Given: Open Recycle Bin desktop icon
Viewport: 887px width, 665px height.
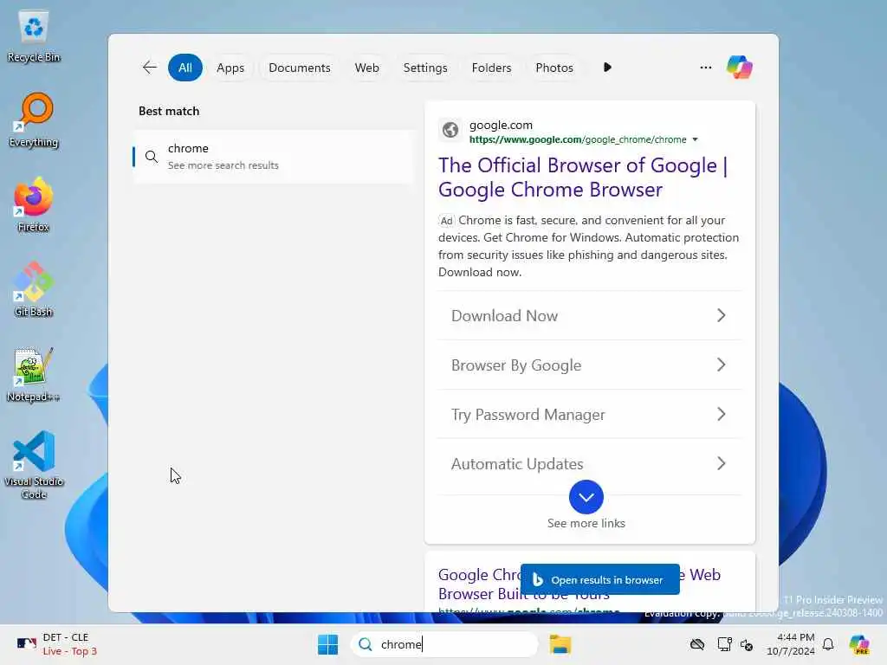Looking at the screenshot, I should [34, 36].
